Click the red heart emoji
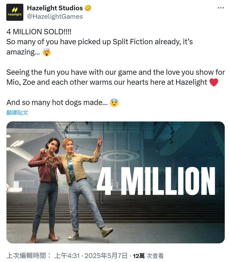230x262 pixels. point(214,82)
